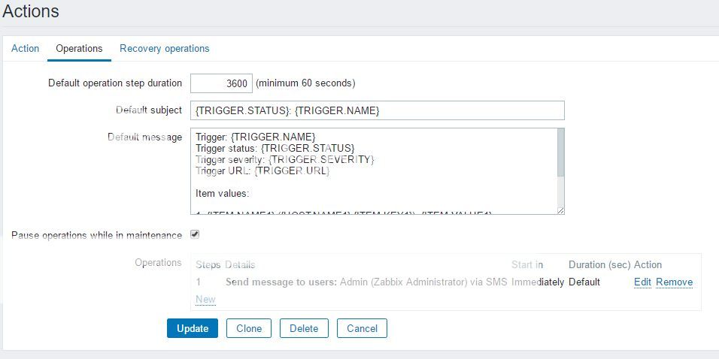The image size is (719, 359).
Task: Click the Default operation step duration label
Action: click(115, 83)
